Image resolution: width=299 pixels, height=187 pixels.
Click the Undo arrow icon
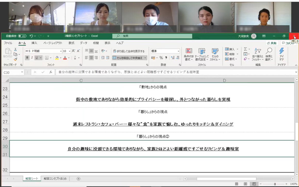(31, 36)
